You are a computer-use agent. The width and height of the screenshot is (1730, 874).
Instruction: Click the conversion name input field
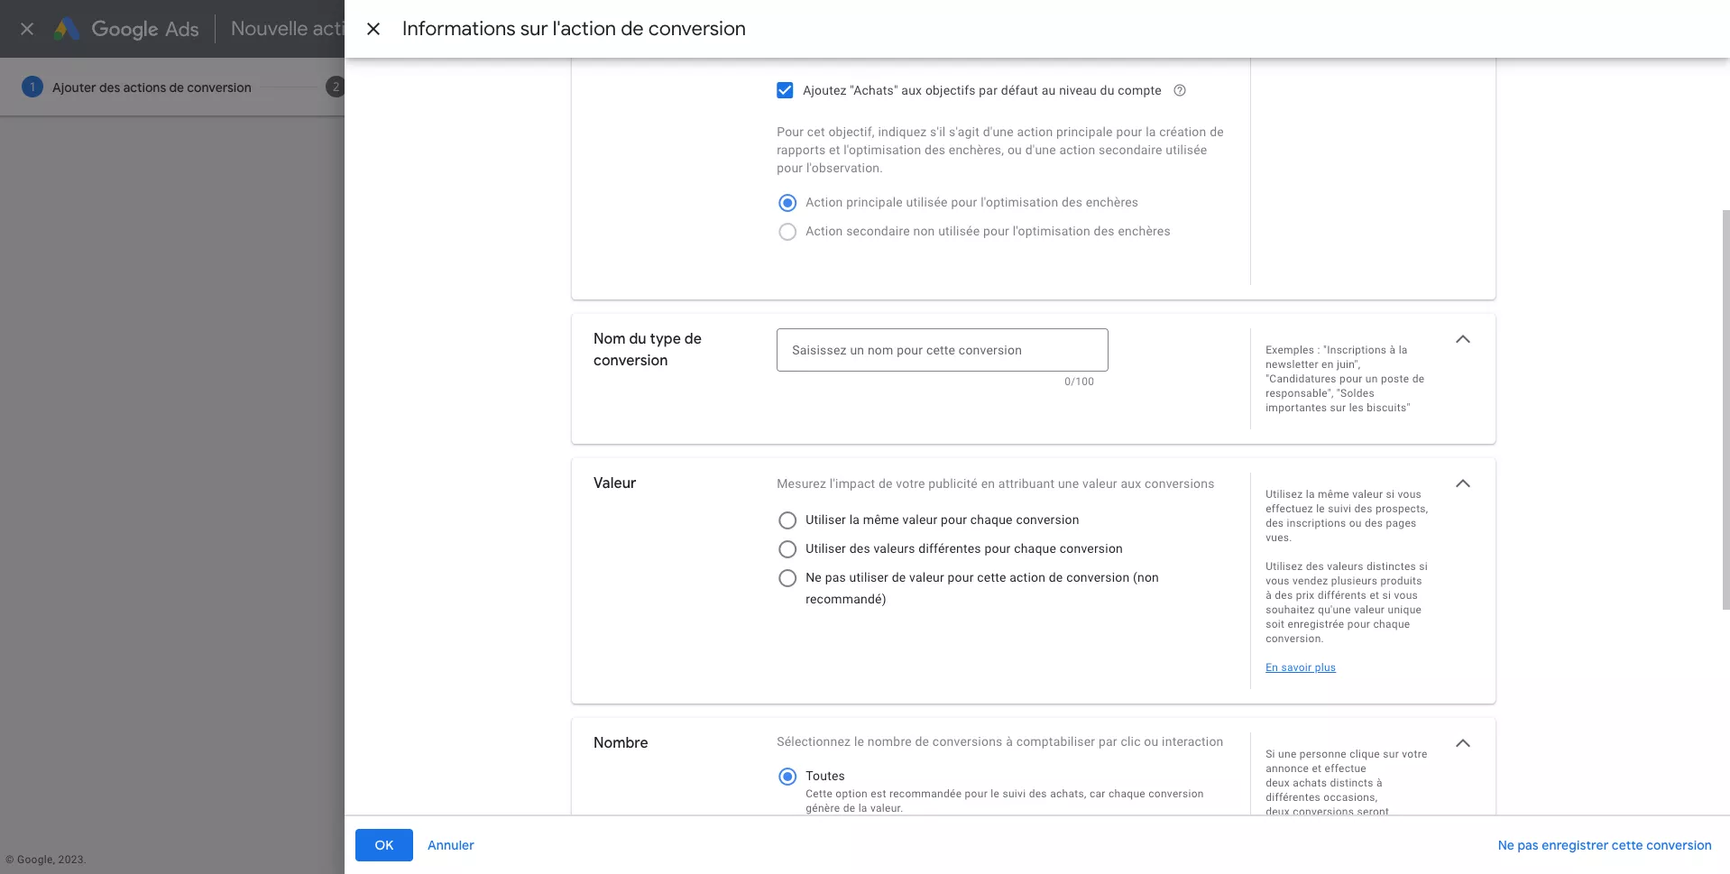coord(941,350)
